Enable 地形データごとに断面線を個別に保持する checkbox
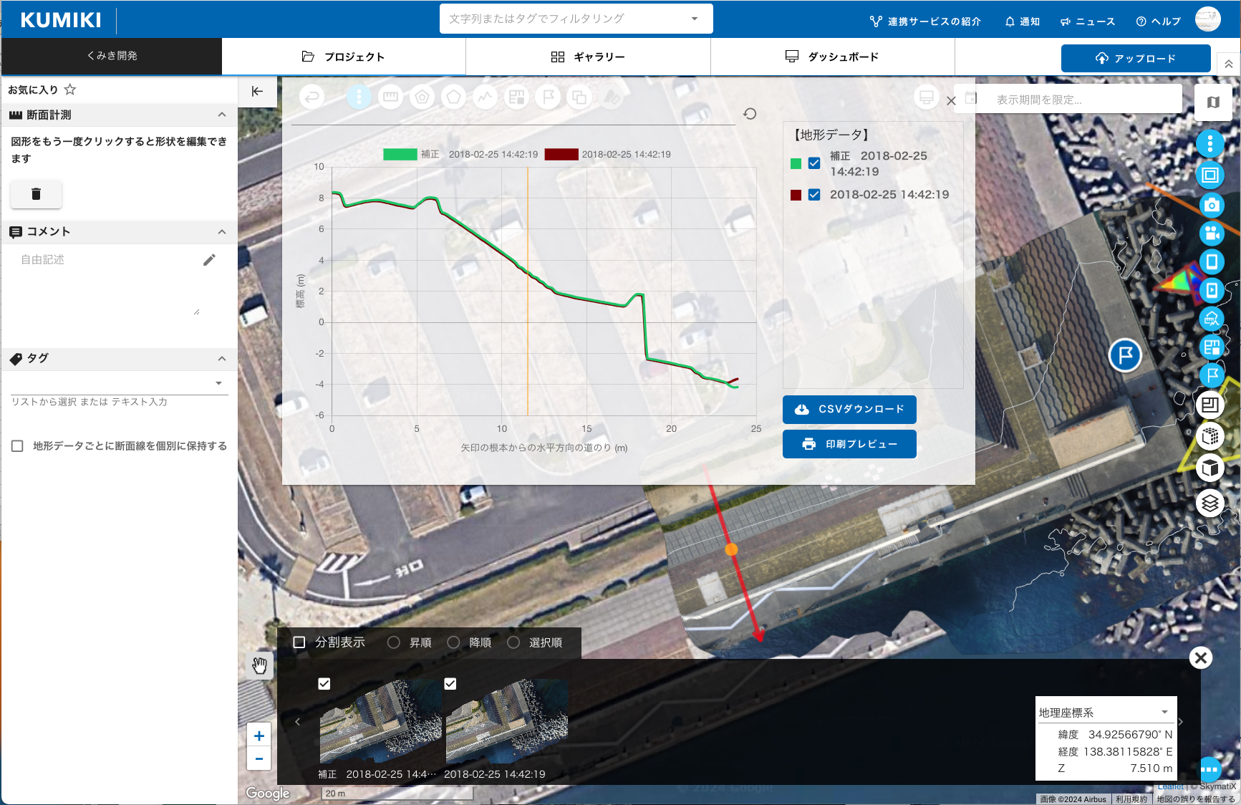This screenshot has width=1241, height=805. pos(18,446)
